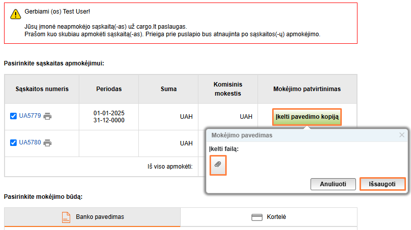Open the UA5780 invoice link
This screenshot has height=230, width=411.
(30, 143)
